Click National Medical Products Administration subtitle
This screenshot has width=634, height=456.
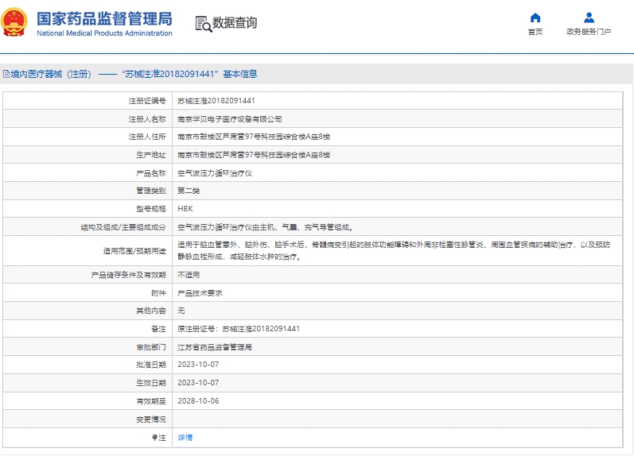104,33
